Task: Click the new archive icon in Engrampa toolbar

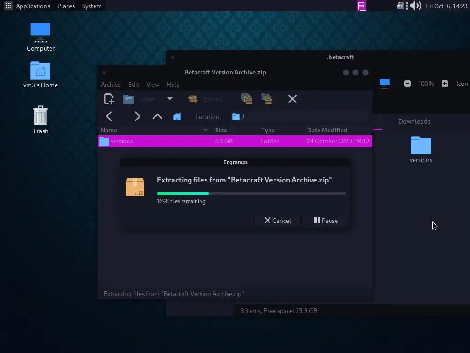Action: pos(109,99)
